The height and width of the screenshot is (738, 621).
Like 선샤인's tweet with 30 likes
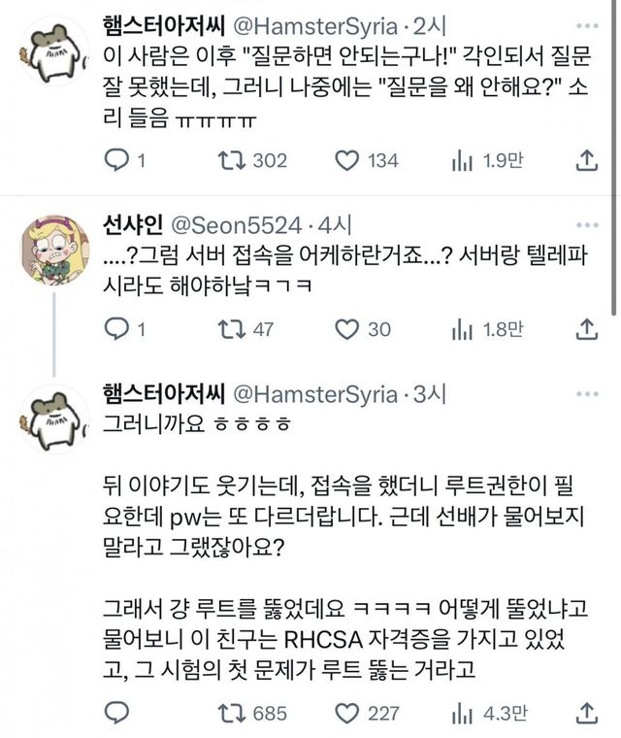346,330
